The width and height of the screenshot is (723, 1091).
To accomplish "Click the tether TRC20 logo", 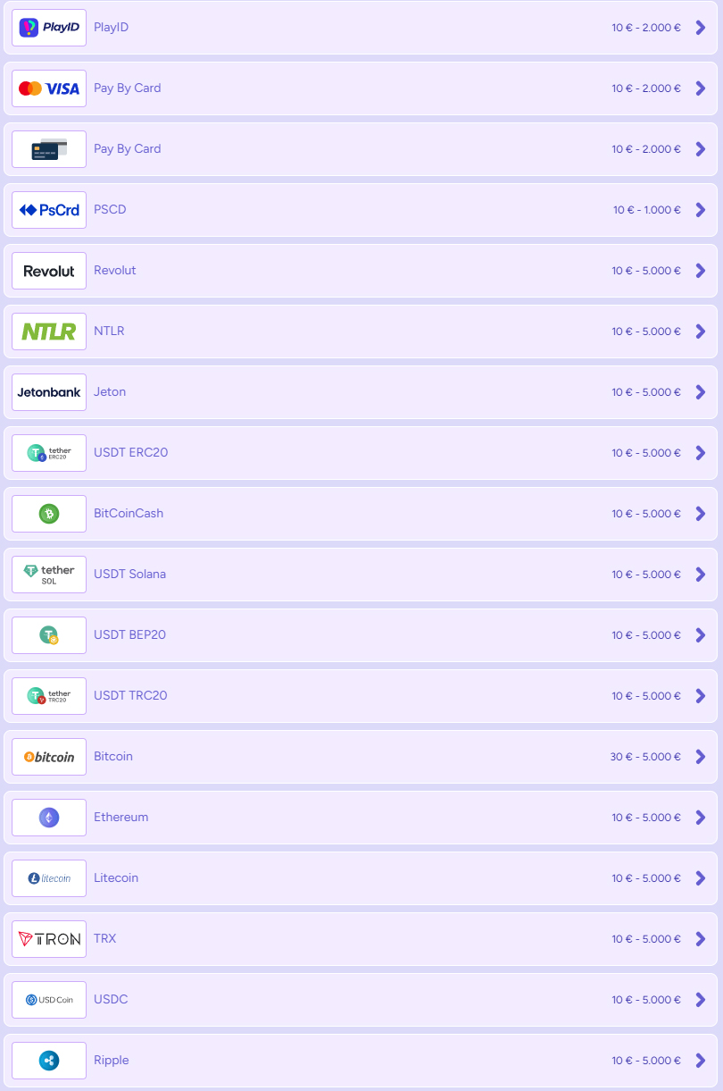I will pyautogui.click(x=49, y=696).
